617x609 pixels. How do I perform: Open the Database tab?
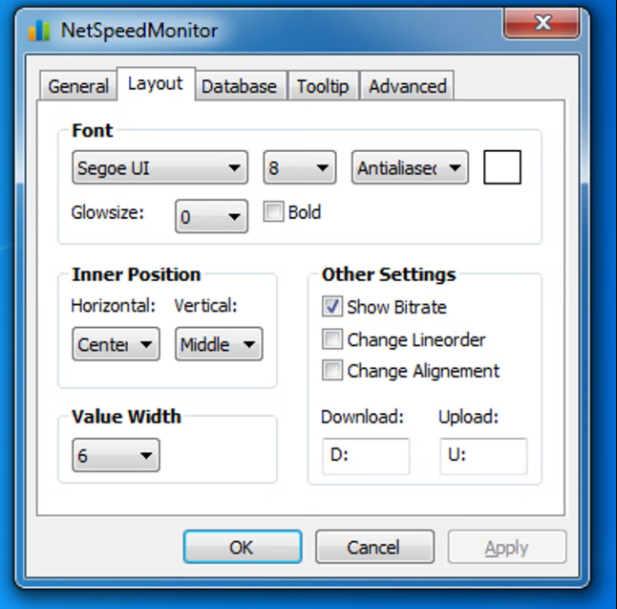[x=239, y=86]
